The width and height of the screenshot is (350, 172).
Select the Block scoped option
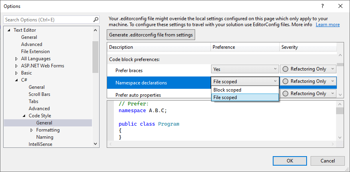[x=227, y=90]
